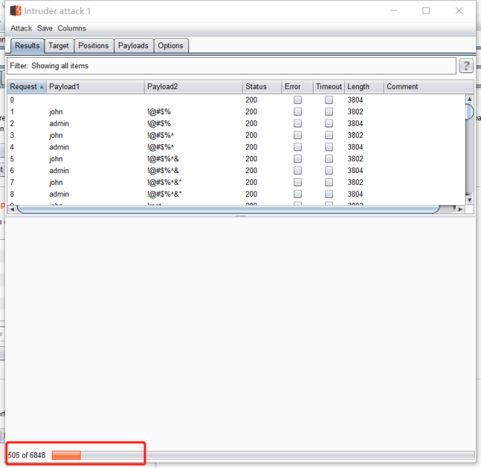Sort by the Payload1 column header
Viewport: 481px width, 468px height.
tap(95, 86)
